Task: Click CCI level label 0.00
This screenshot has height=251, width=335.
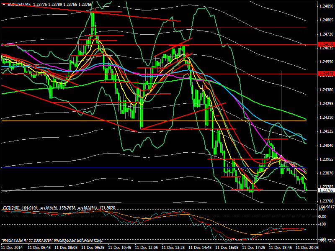Action: click(x=322, y=217)
